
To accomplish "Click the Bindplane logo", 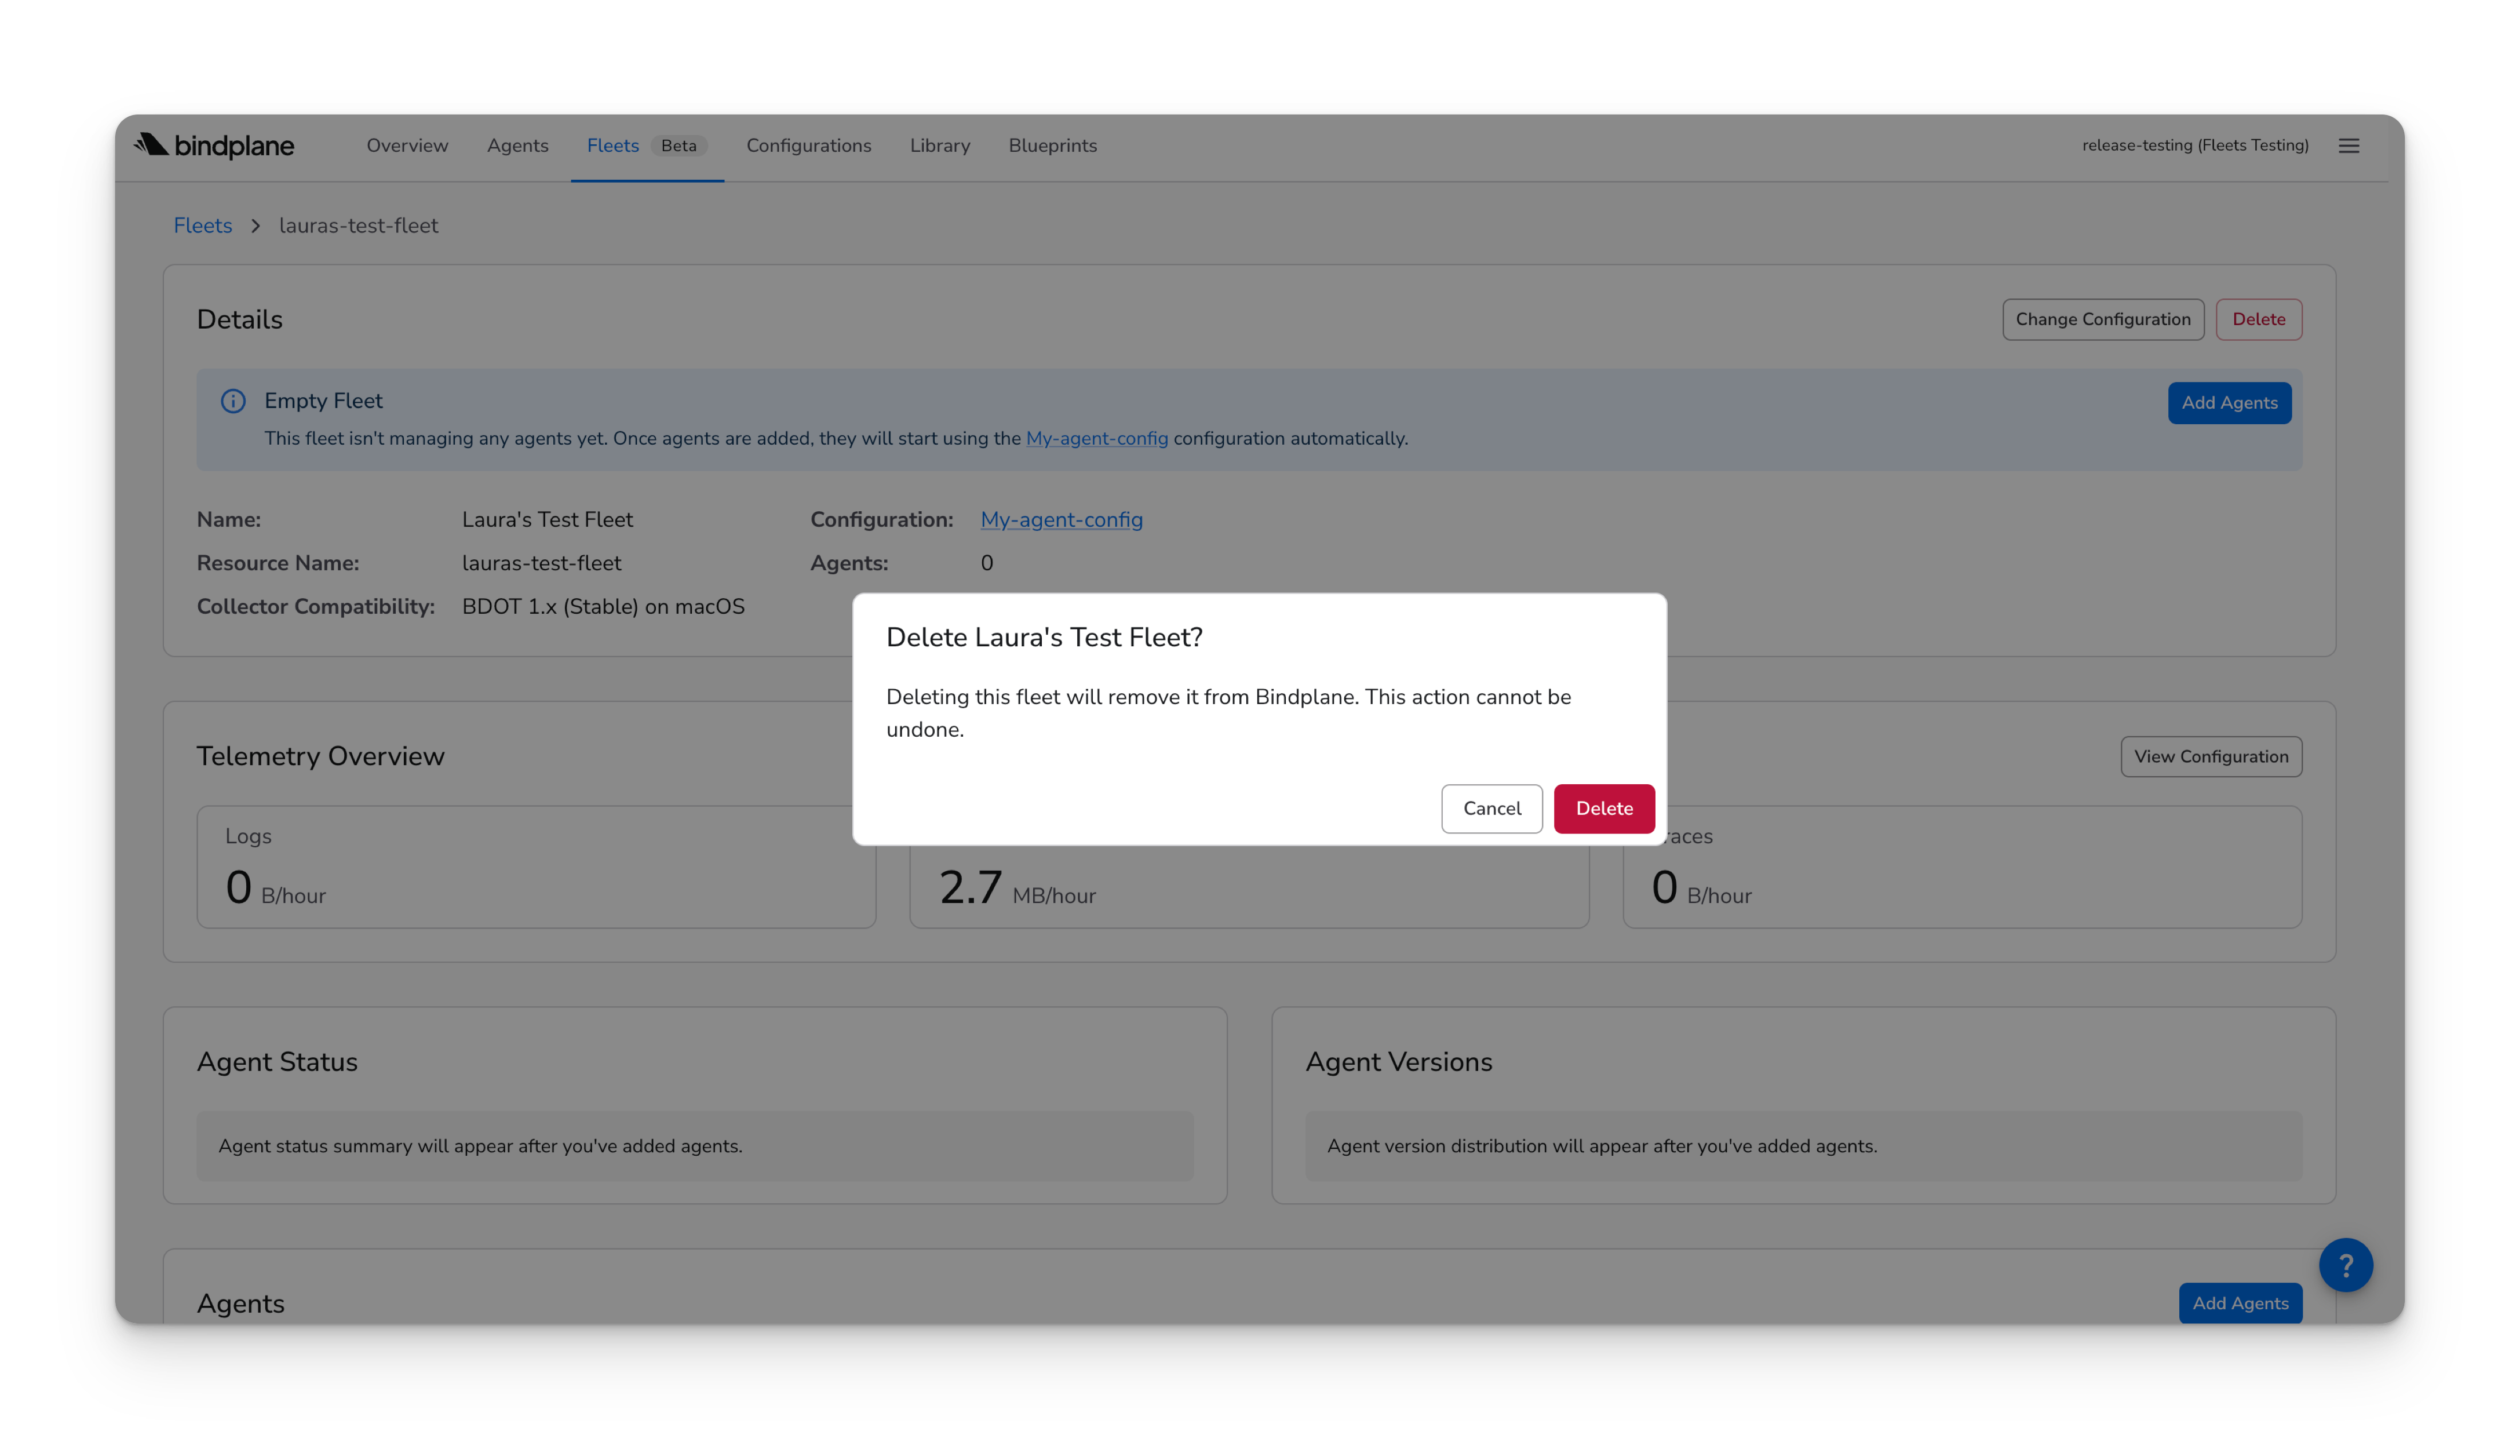I will point(214,146).
